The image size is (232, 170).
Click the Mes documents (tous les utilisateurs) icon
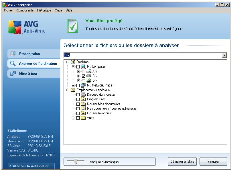83,108
